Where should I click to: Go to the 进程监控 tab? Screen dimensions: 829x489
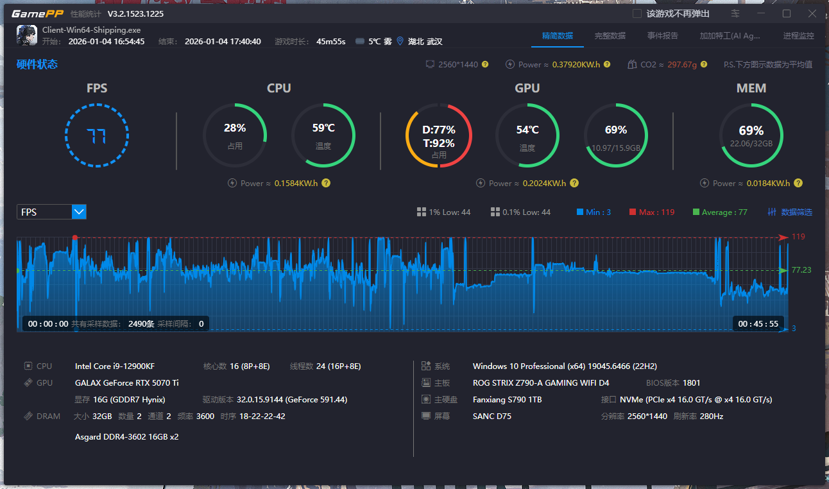pos(798,36)
